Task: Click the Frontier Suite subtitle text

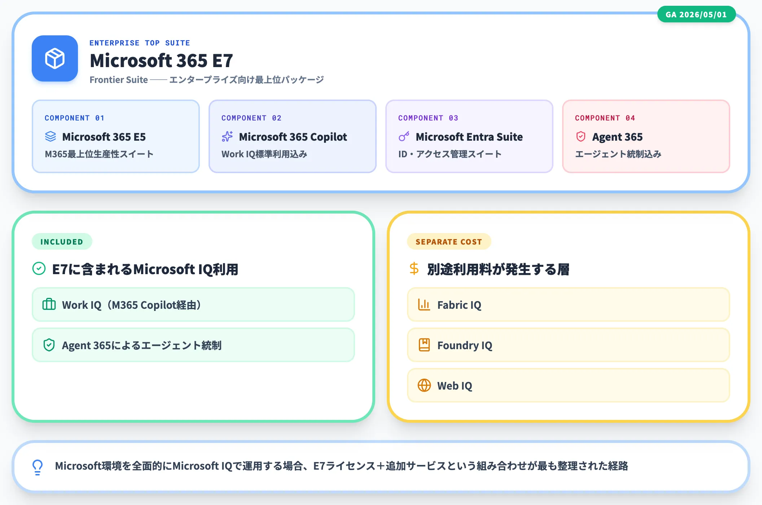Action: pos(207,80)
